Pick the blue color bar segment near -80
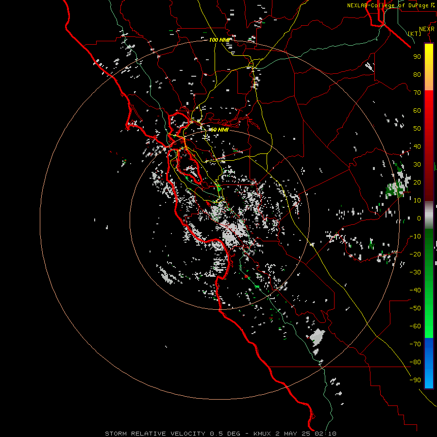Viewport: 437px width, 437px height. click(x=429, y=362)
